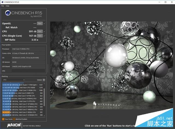Click the Details arrow button
Screen dimensions: 175x129
44,80
